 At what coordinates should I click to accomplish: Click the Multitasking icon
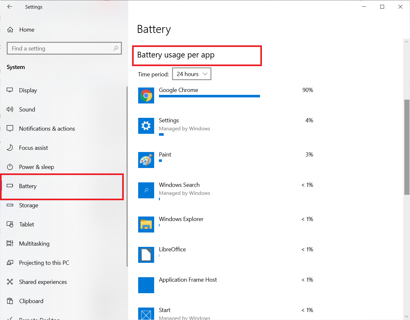point(10,243)
